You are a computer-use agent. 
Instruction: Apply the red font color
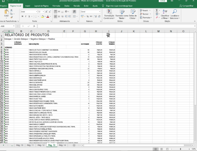pyautogui.click(x=48, y=16)
